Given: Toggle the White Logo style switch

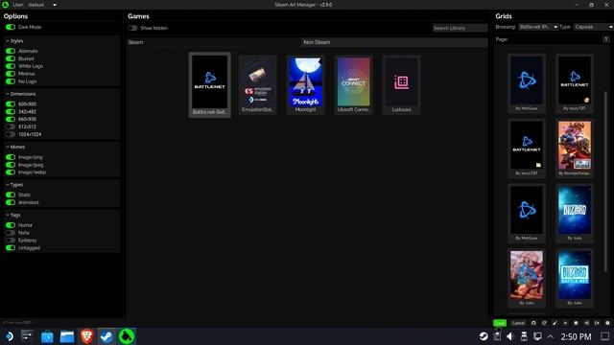Looking at the screenshot, I should pyautogui.click(x=11, y=66).
